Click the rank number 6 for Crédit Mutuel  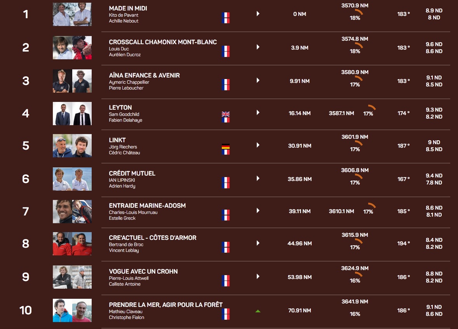[x=26, y=179]
